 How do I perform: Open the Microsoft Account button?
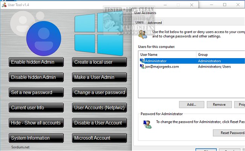click(100, 138)
